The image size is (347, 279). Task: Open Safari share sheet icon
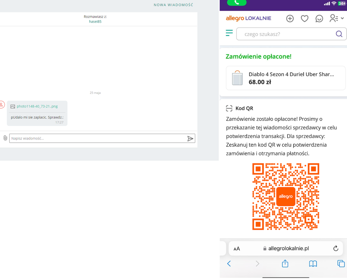tap(285, 263)
